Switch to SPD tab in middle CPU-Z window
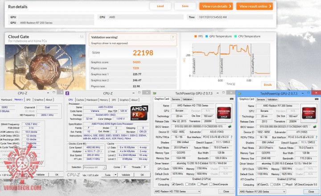Image resolution: width=321 pixels, height=196 pixels. point(114,100)
